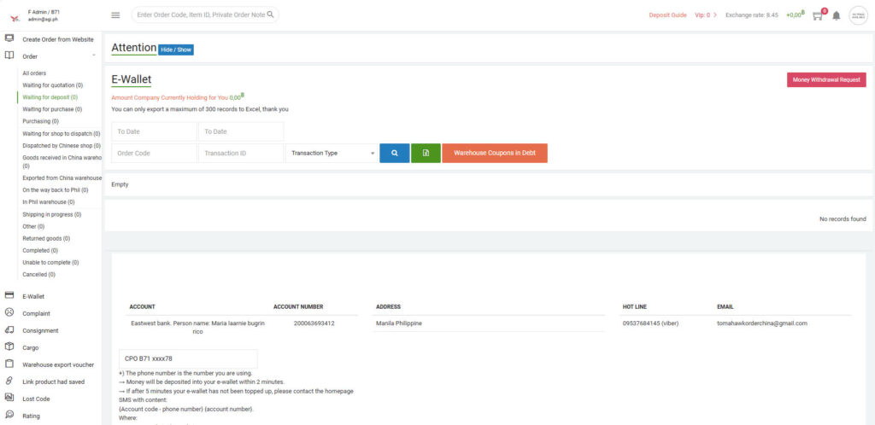
Task: Click the user profile avatar
Action: click(x=858, y=15)
